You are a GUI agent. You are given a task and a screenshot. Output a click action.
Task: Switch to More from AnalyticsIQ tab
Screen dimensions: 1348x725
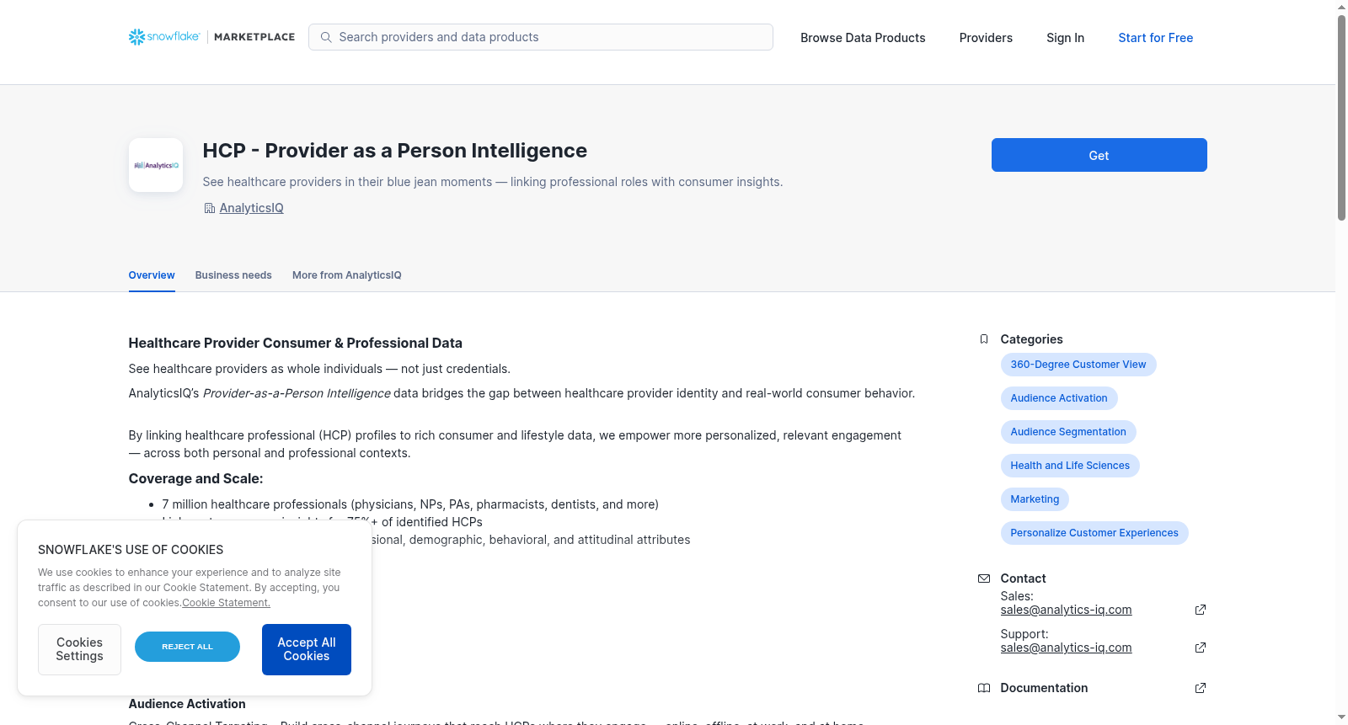coord(347,275)
